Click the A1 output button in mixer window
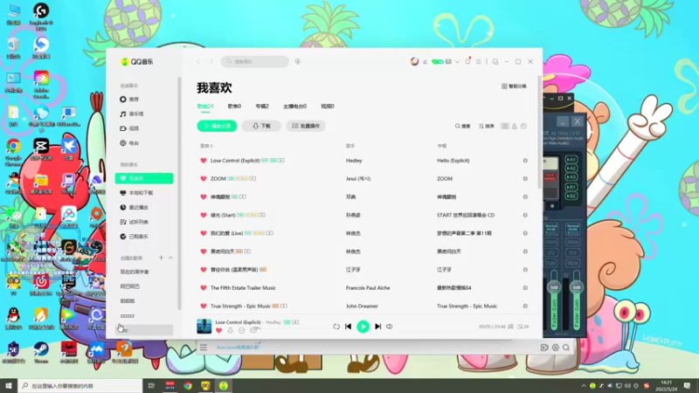The height and width of the screenshot is (393, 699). (571, 160)
